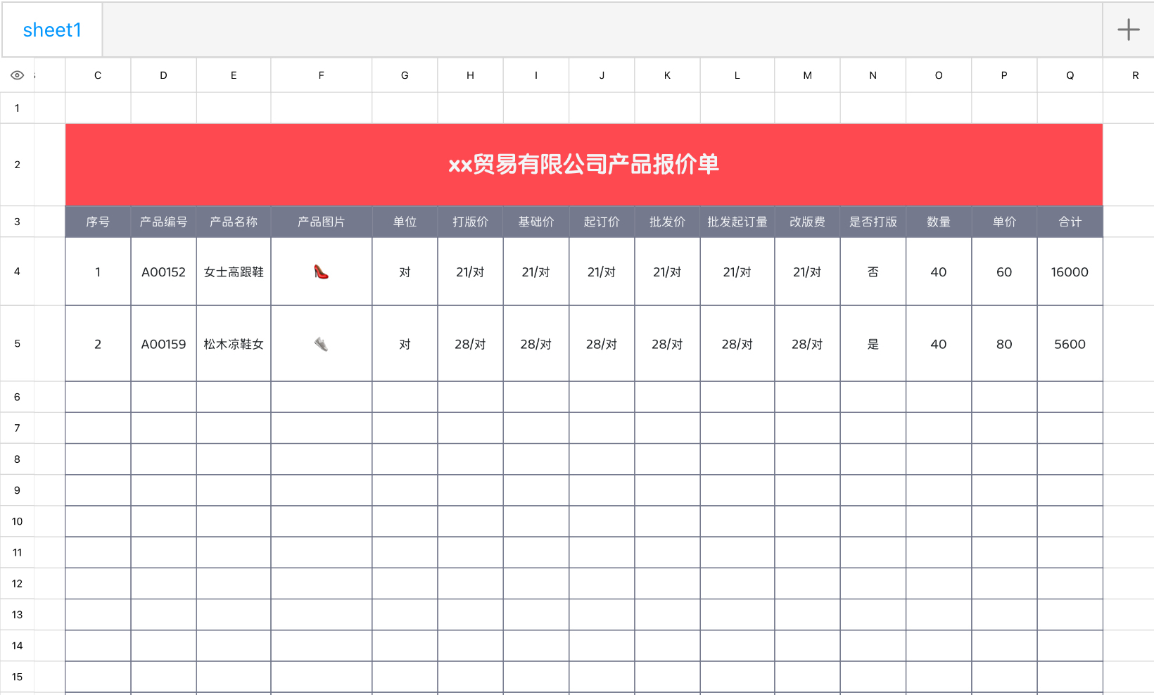
Task: Select unit price cell 60
Action: tap(1004, 272)
